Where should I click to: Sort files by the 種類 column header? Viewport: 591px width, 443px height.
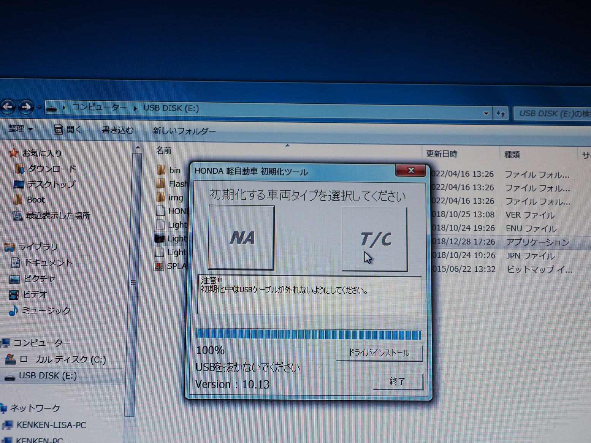click(x=512, y=155)
